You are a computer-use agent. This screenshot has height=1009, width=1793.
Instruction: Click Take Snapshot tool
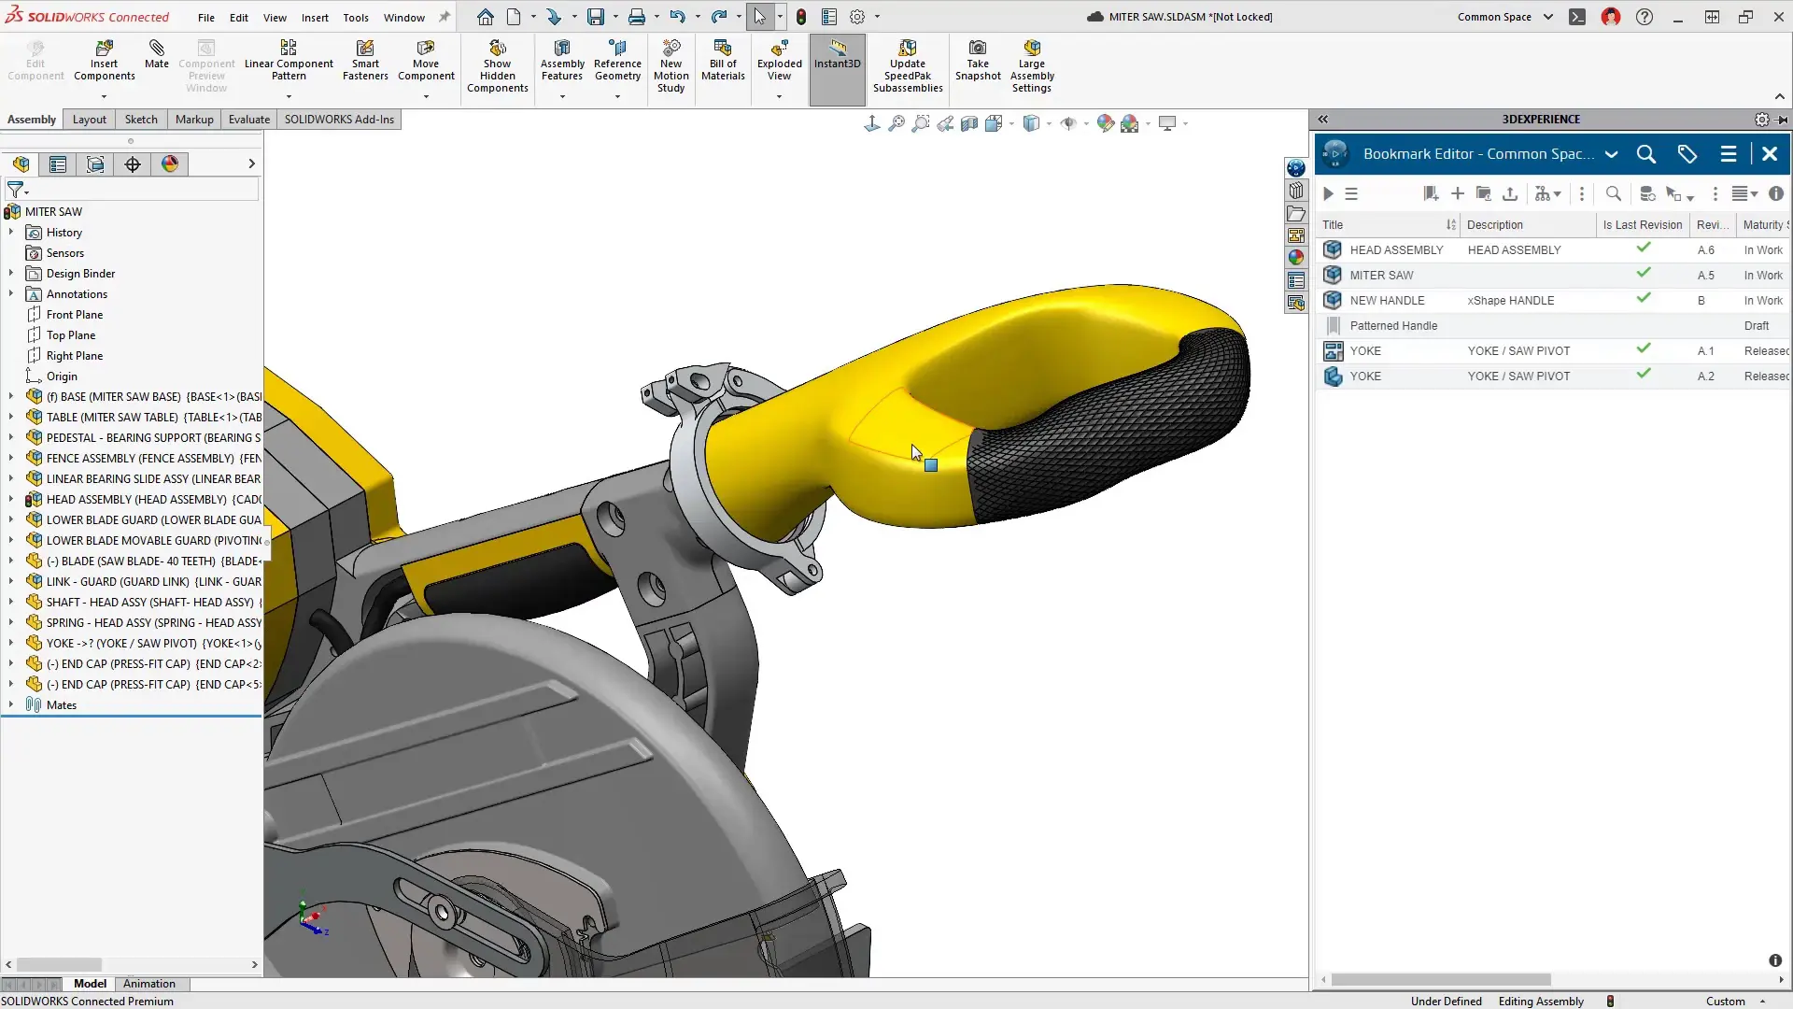(978, 61)
